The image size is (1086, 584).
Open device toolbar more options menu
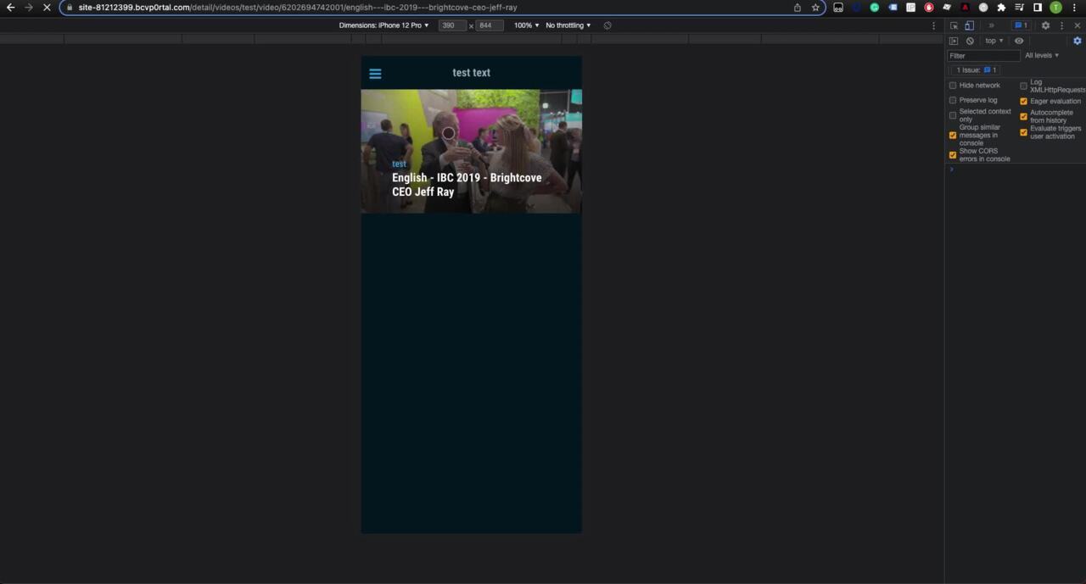(x=934, y=25)
